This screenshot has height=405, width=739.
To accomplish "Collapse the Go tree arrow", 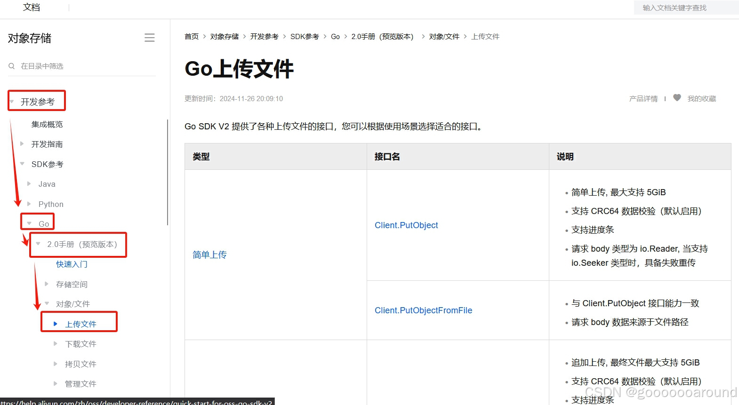I will pos(30,223).
